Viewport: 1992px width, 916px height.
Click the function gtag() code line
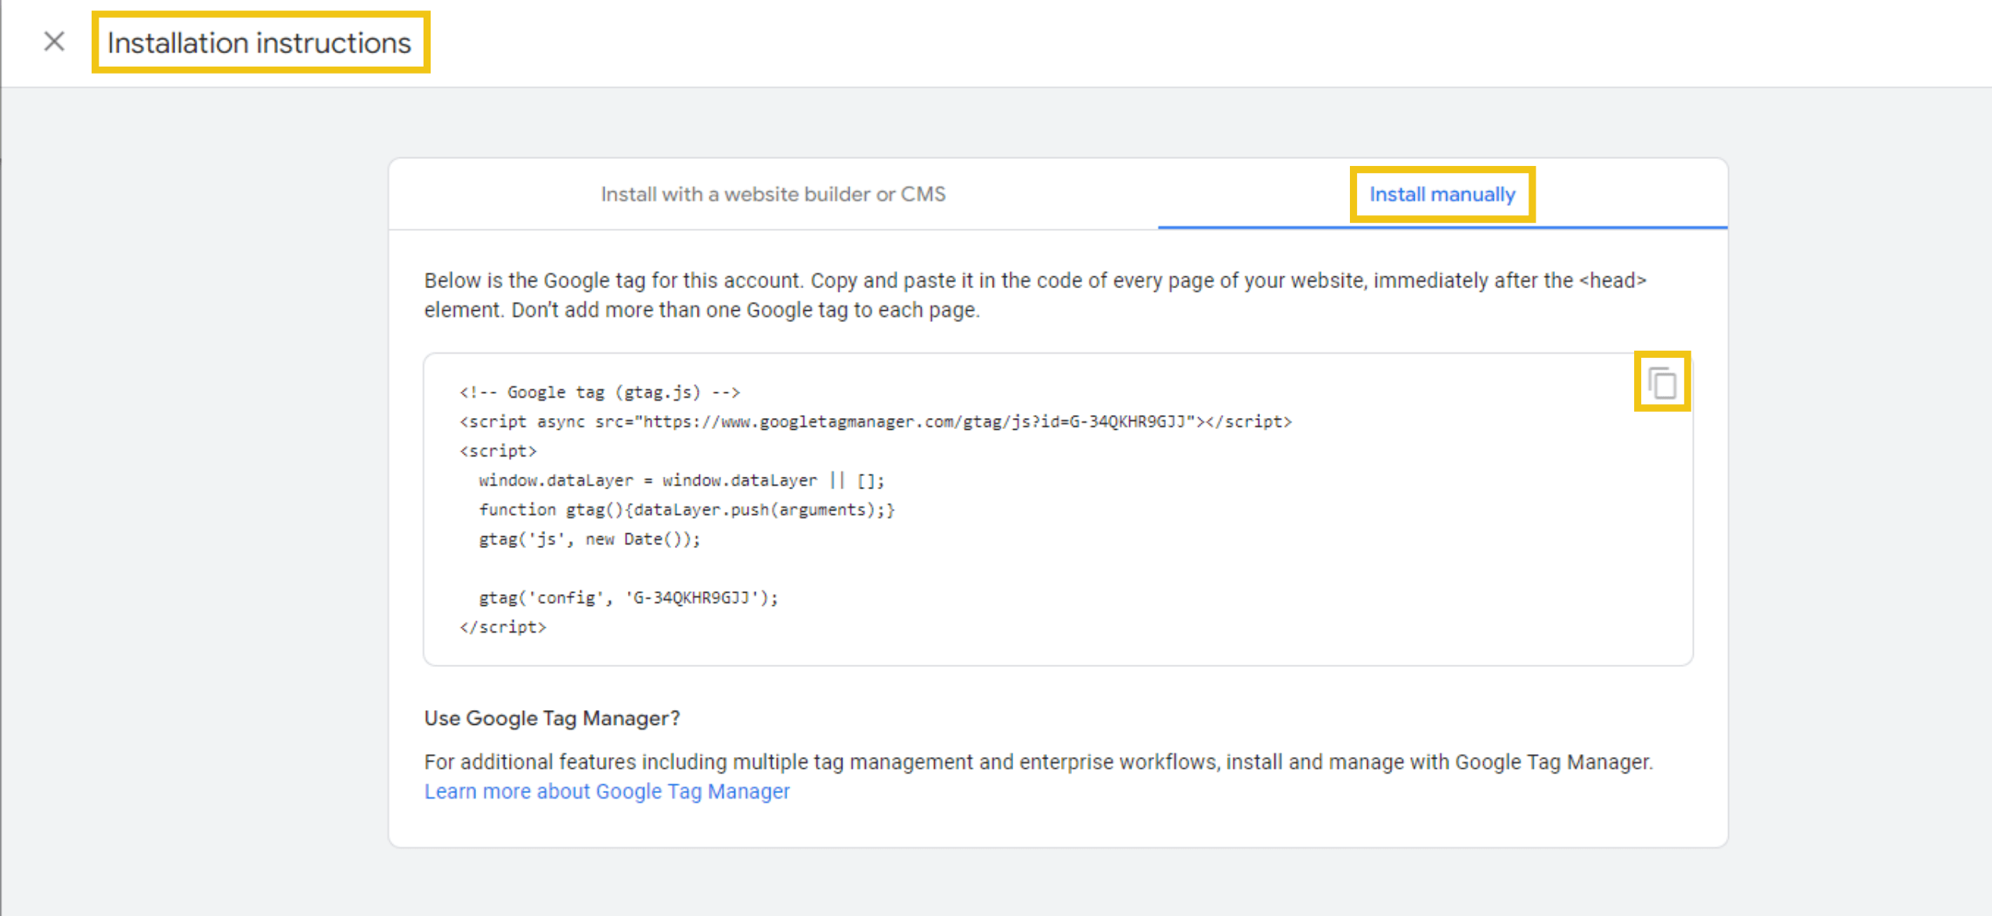click(687, 510)
